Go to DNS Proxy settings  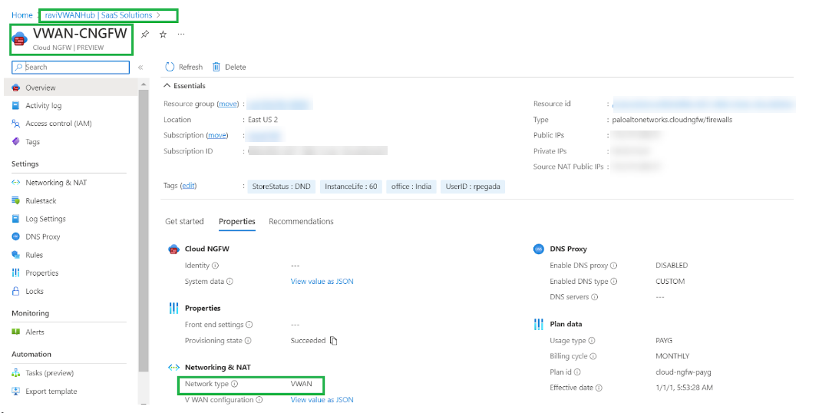pyautogui.click(x=42, y=237)
